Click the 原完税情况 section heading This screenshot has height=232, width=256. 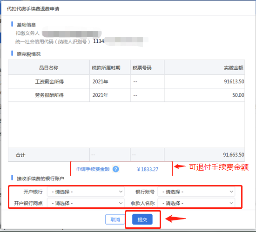28,54
